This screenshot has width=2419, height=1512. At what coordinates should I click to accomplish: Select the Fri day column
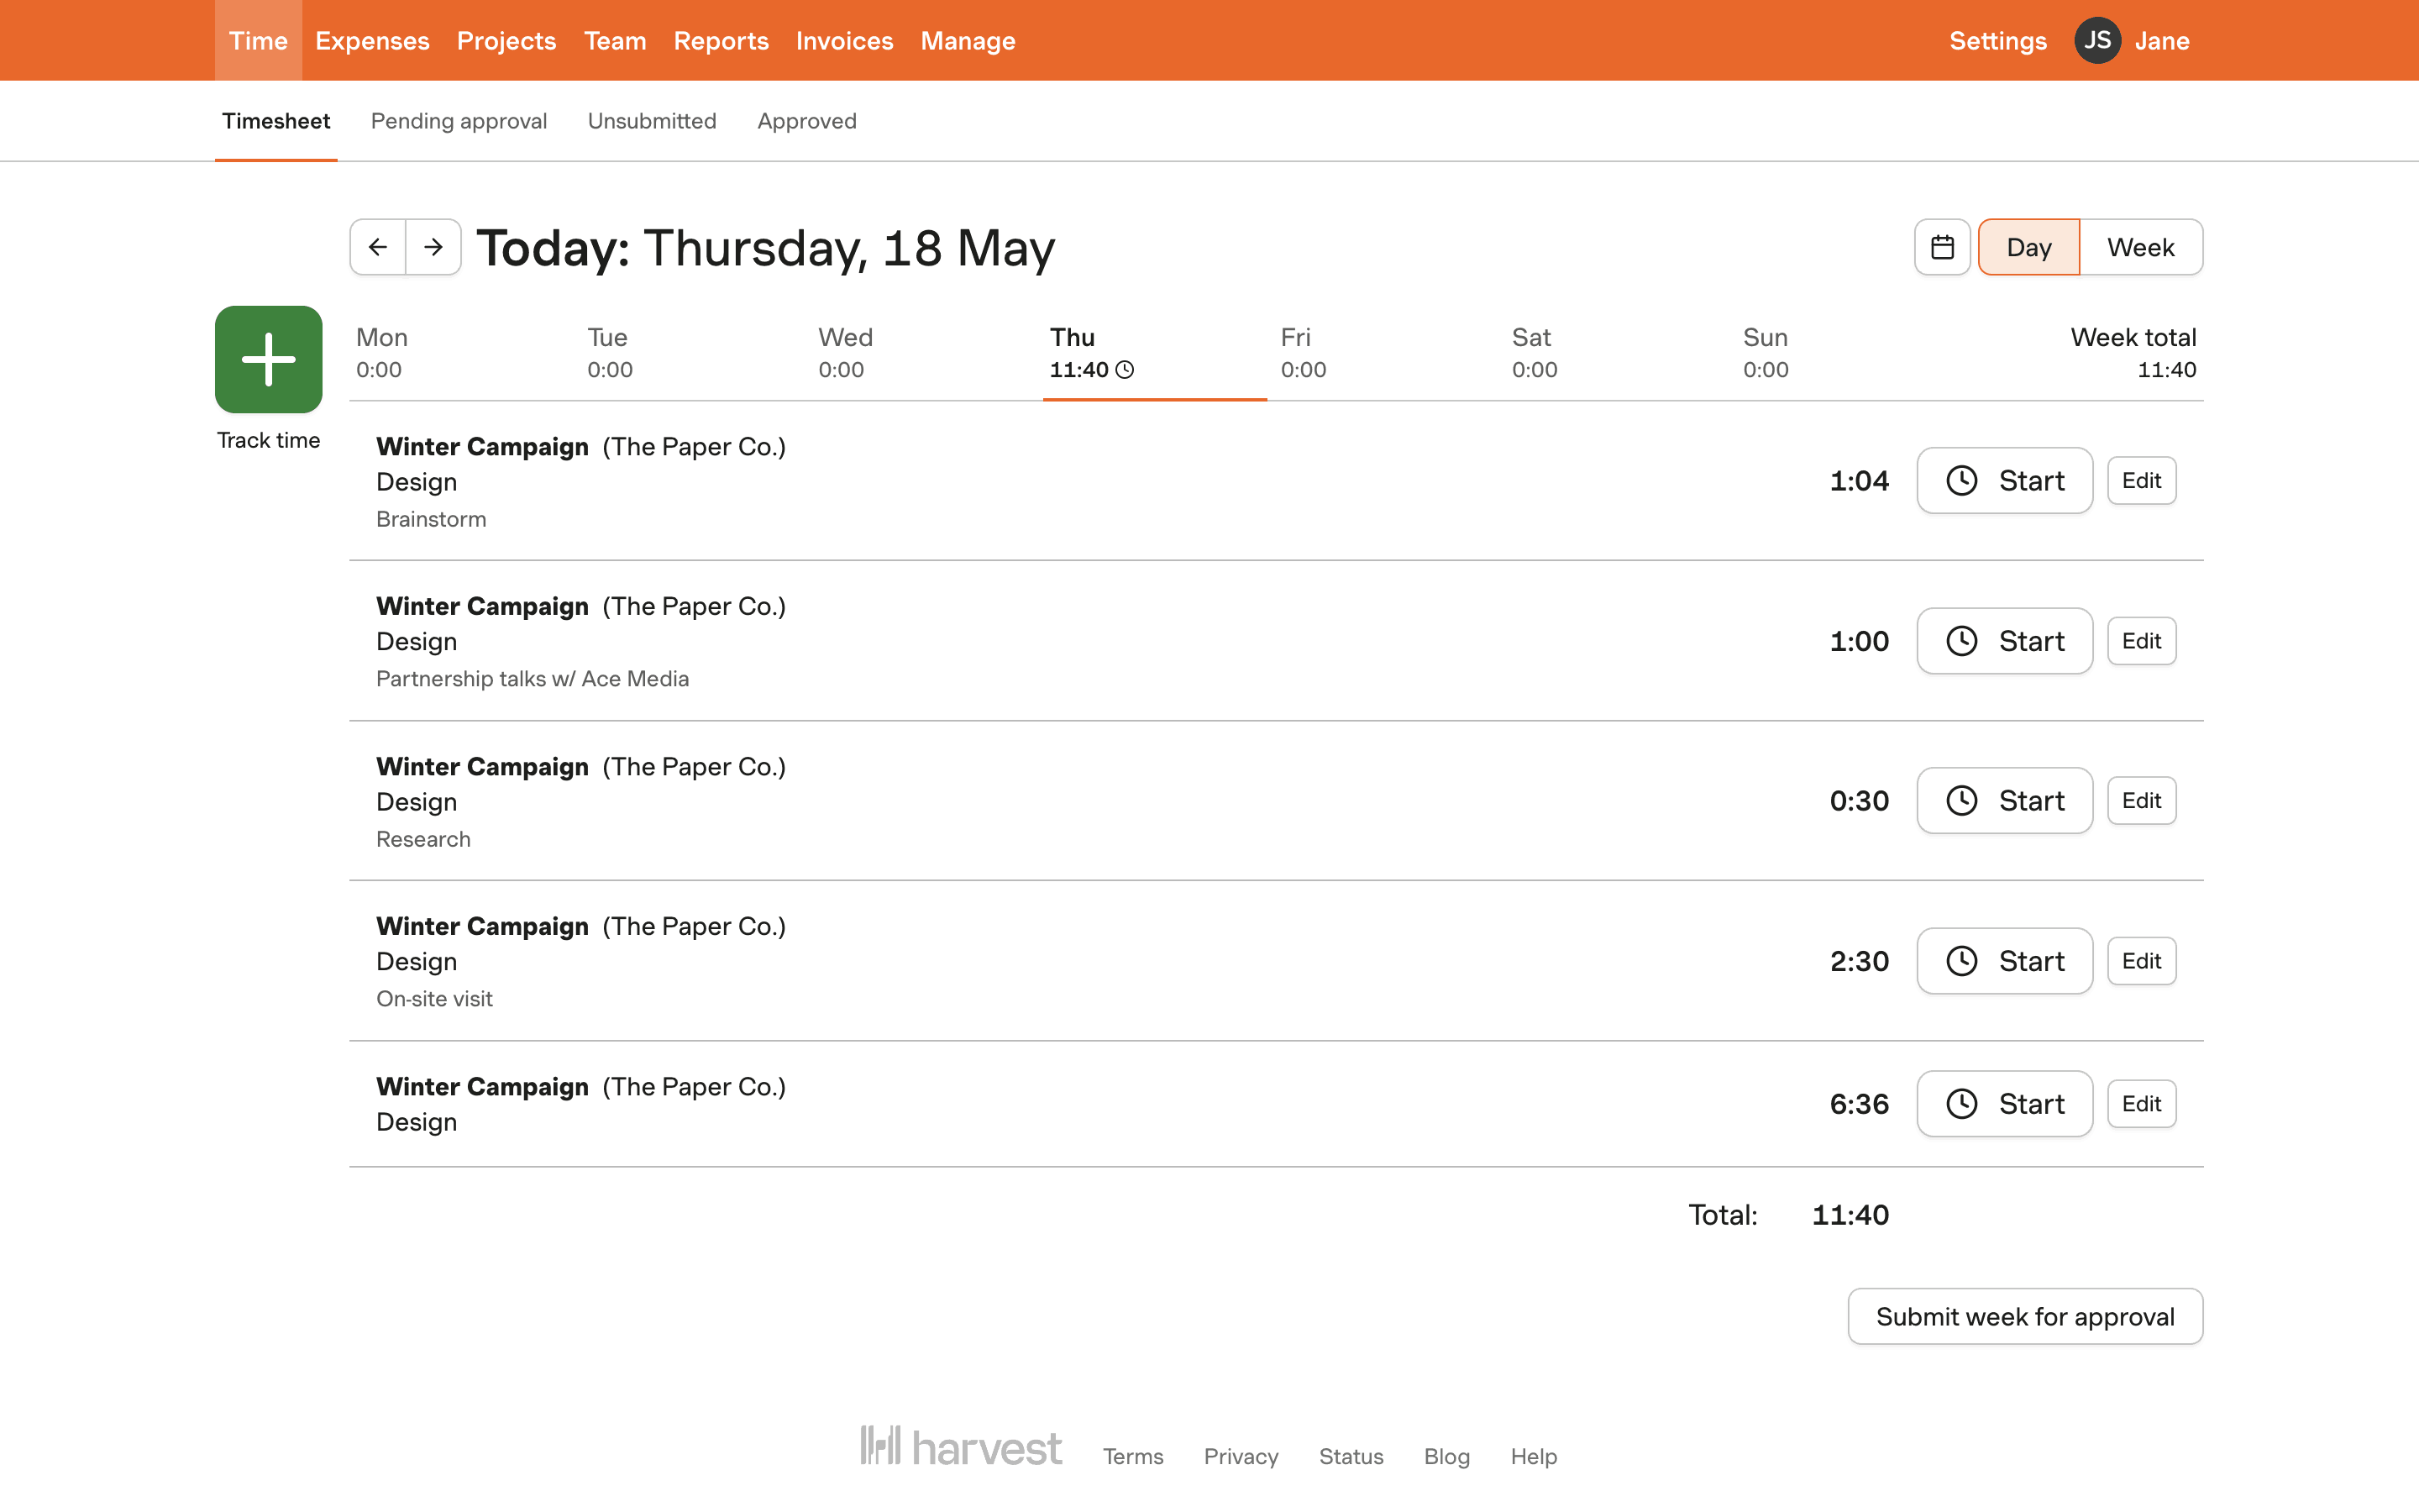pyautogui.click(x=1303, y=353)
